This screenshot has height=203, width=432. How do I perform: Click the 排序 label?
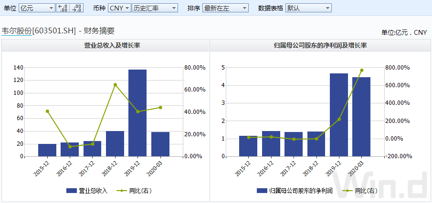tap(194, 8)
